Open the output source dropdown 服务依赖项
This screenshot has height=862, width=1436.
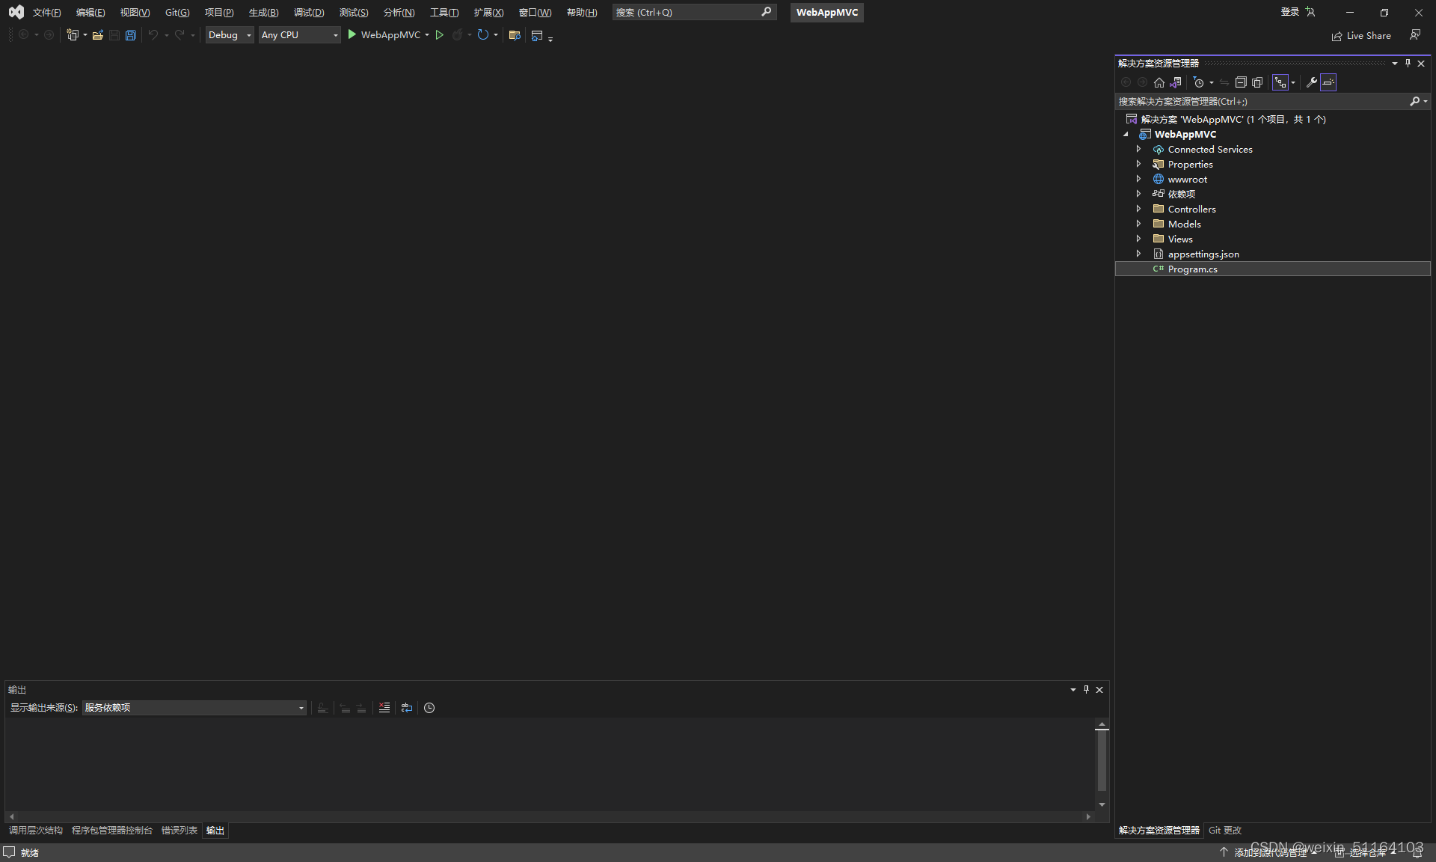coord(194,708)
